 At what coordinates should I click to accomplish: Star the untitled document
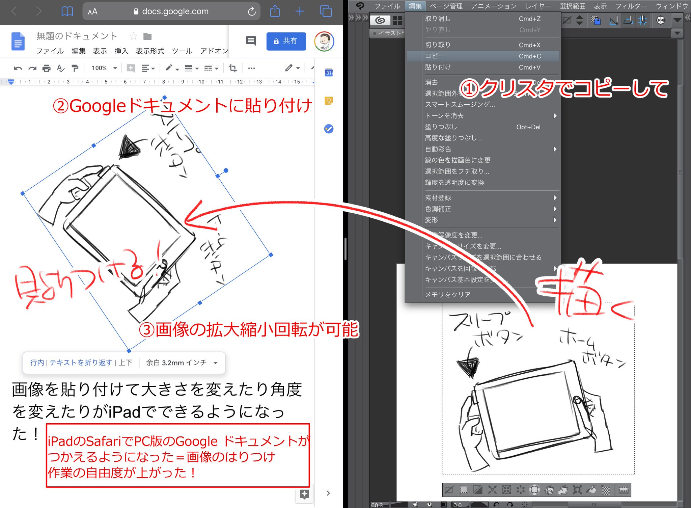tap(134, 36)
